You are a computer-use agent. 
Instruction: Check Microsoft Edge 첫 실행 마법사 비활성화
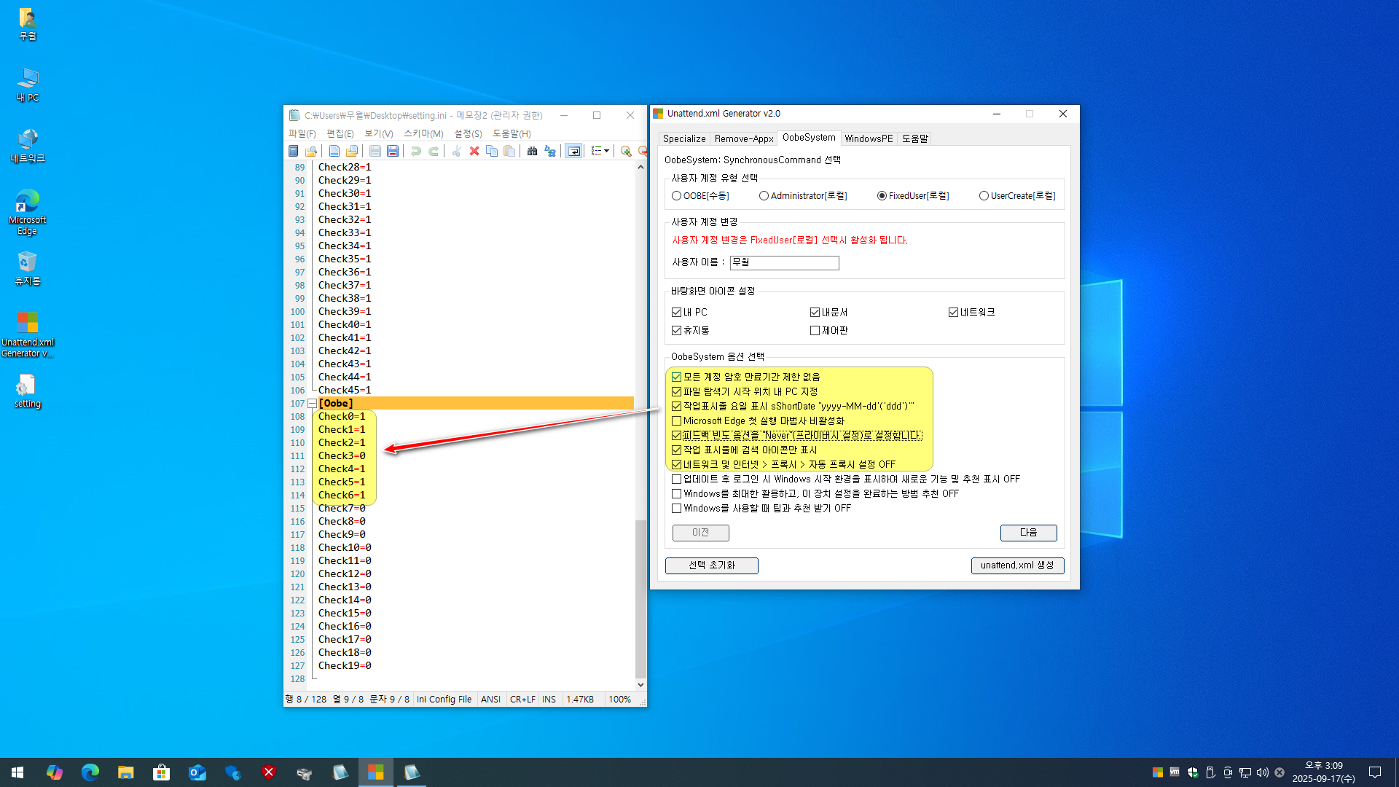point(676,421)
